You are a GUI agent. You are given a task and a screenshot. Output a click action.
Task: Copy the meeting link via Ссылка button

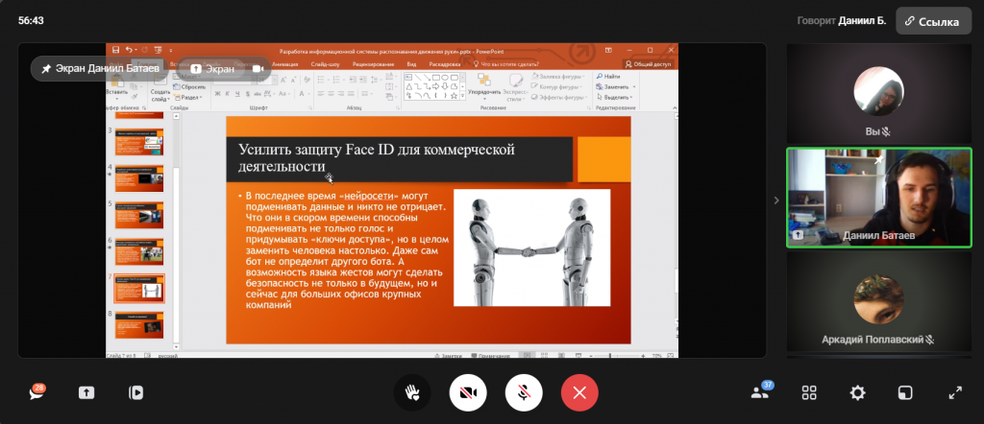tap(933, 21)
